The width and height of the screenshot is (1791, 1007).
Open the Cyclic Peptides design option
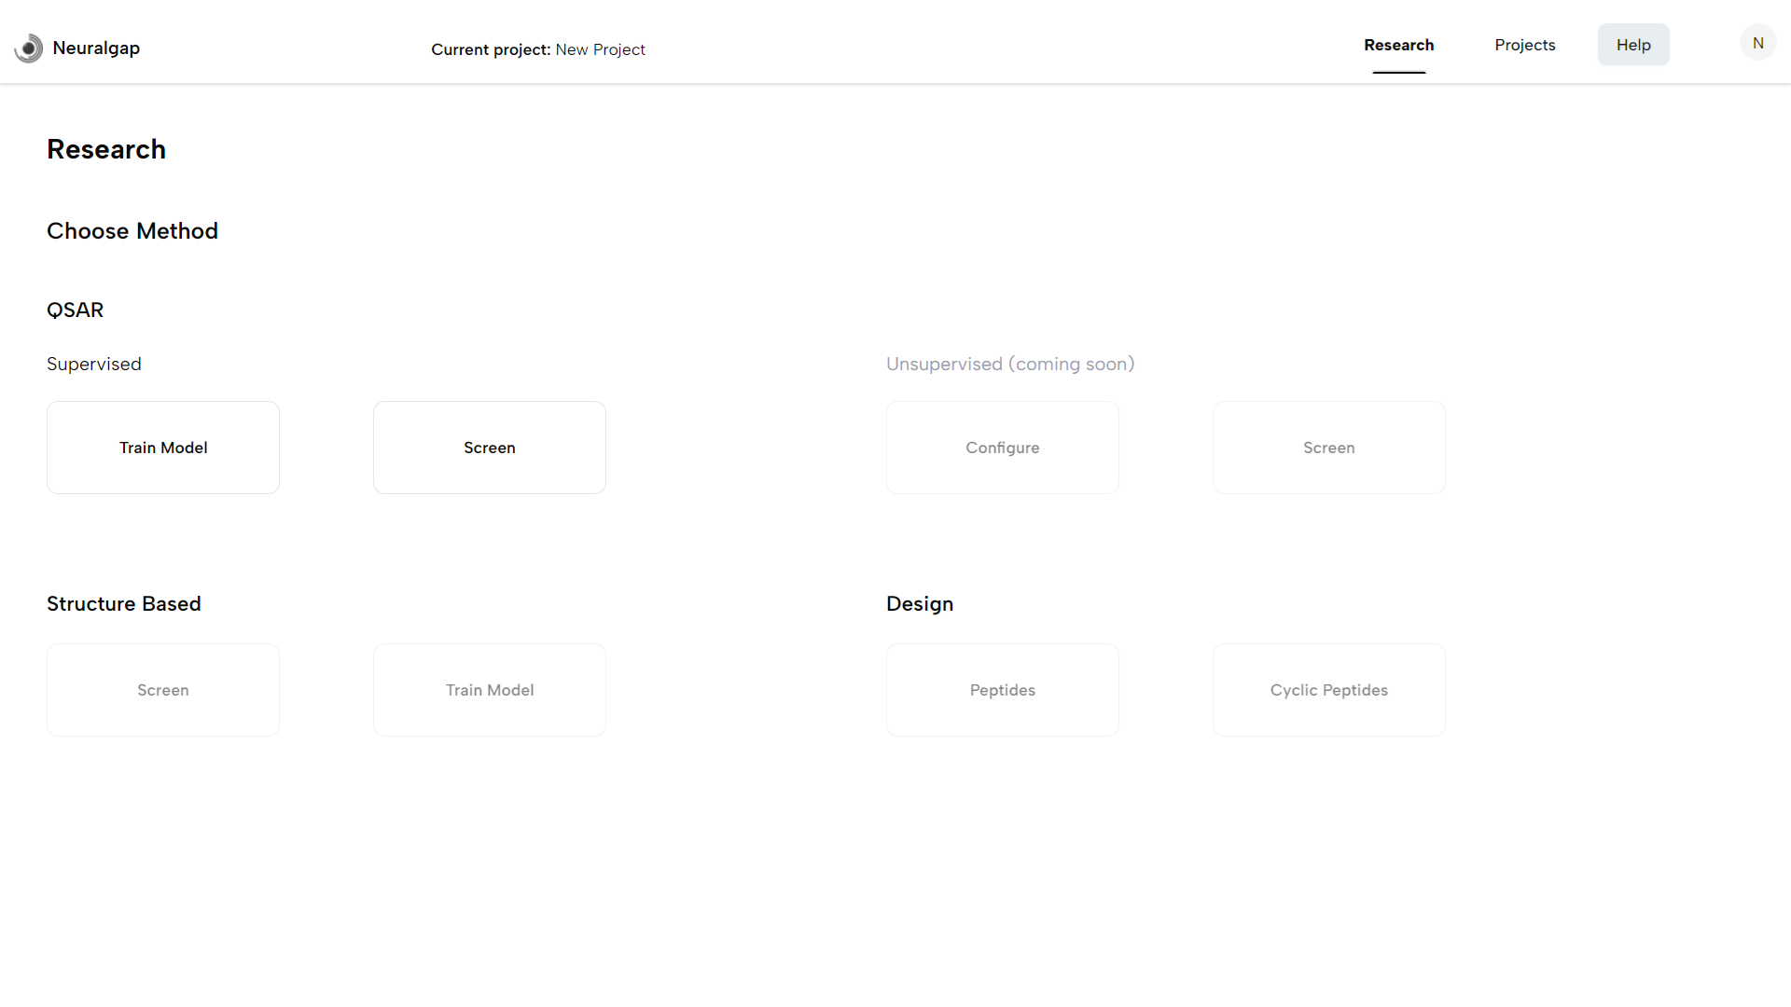[1329, 690]
